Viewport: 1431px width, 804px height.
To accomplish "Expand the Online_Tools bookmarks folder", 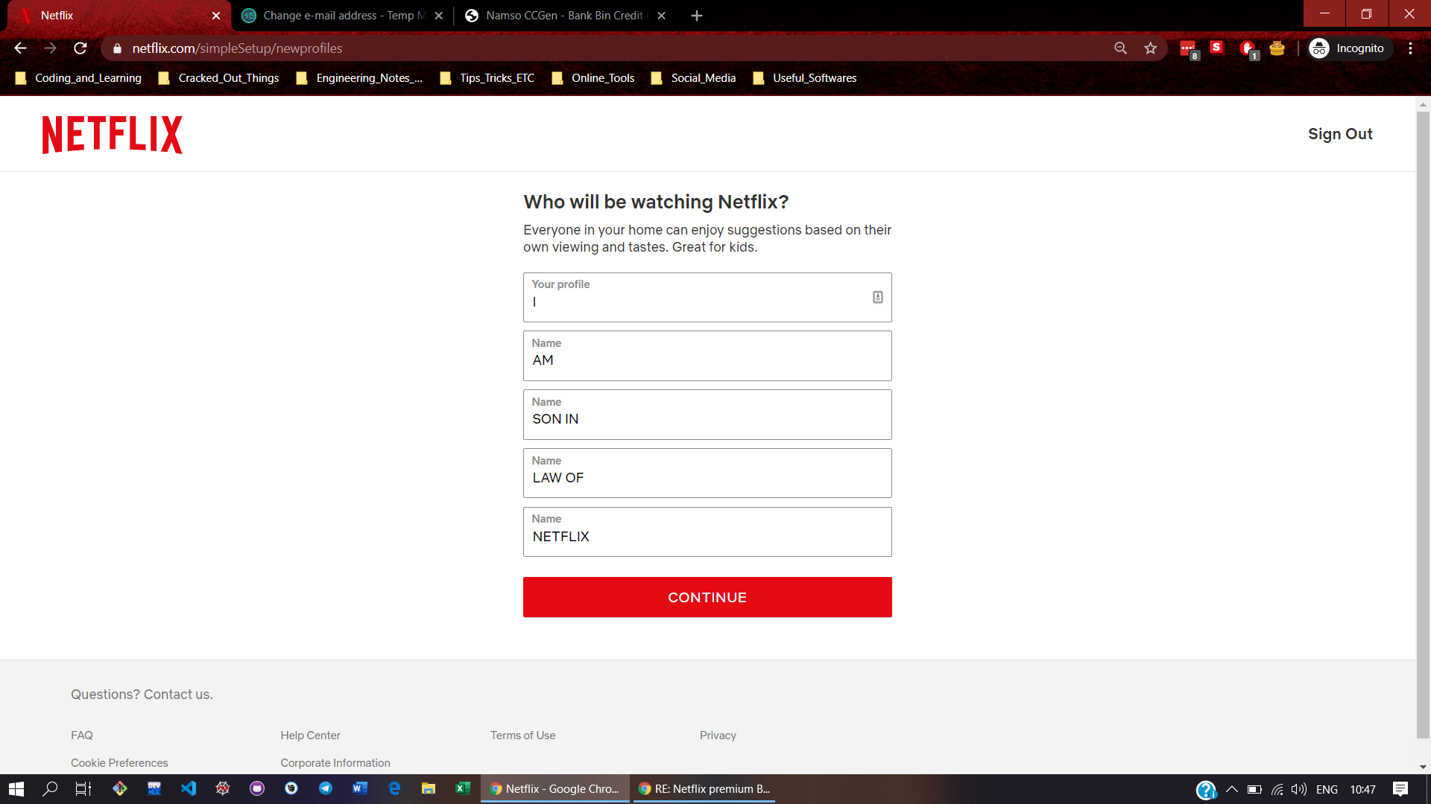I will pyautogui.click(x=593, y=78).
